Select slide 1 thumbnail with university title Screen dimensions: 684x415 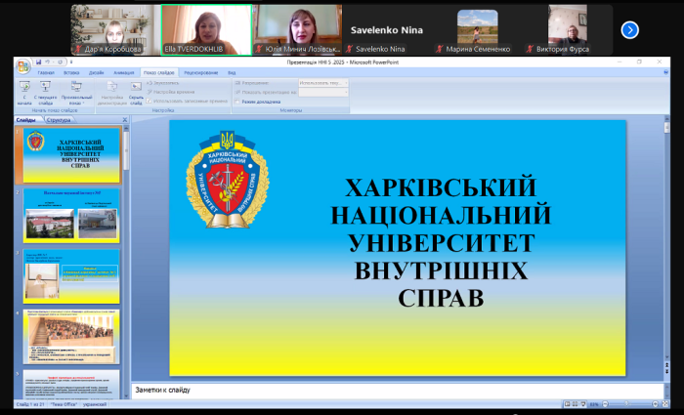tap(71, 155)
